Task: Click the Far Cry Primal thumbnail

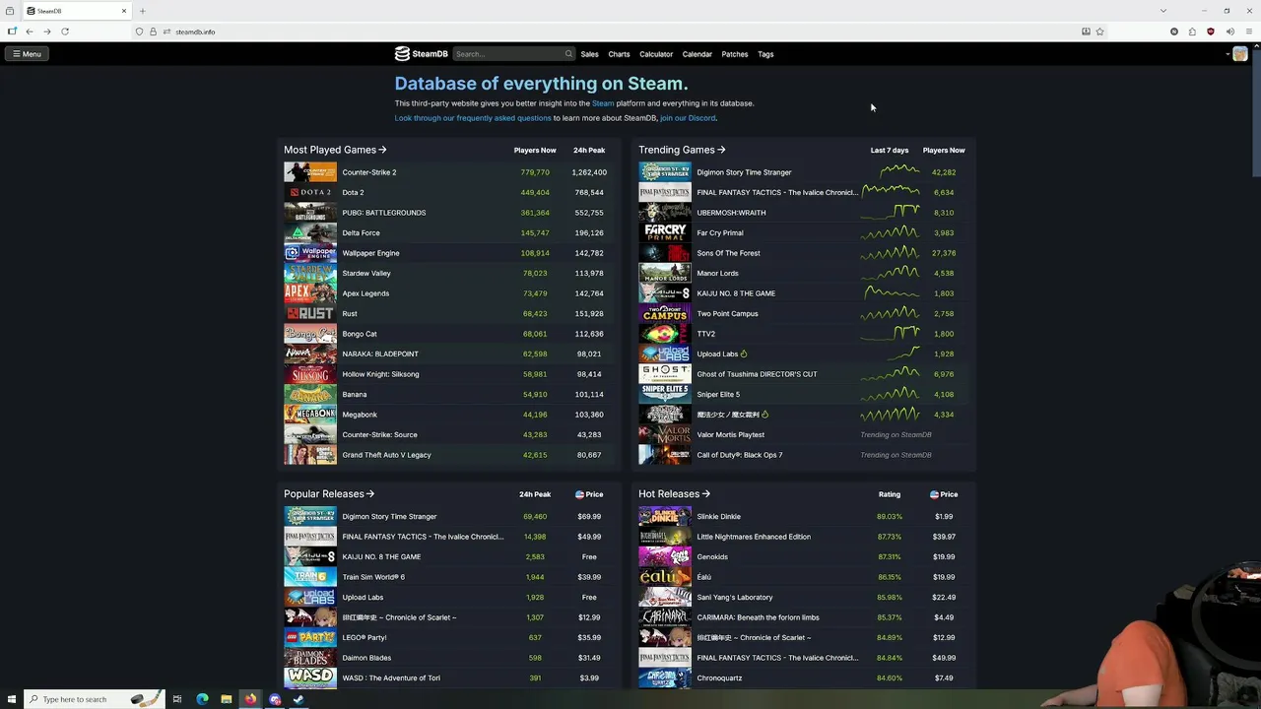Action: [x=665, y=232]
